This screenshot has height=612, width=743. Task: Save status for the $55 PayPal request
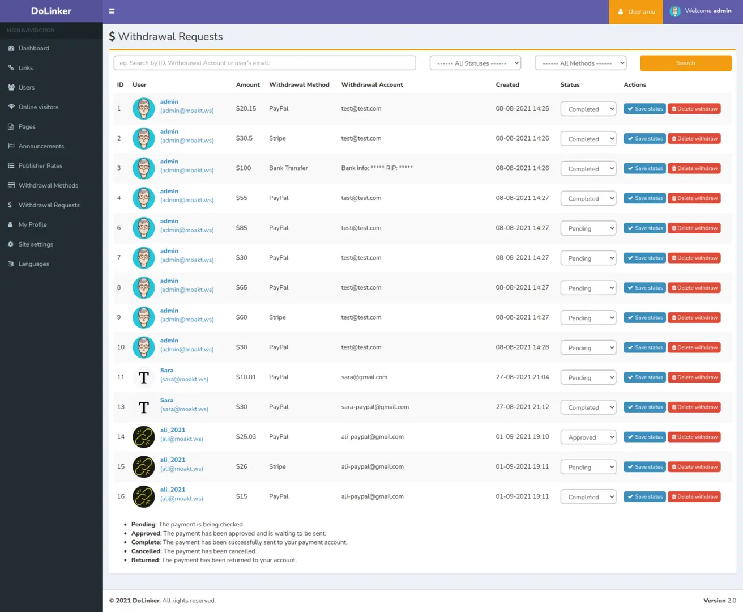[645, 198]
